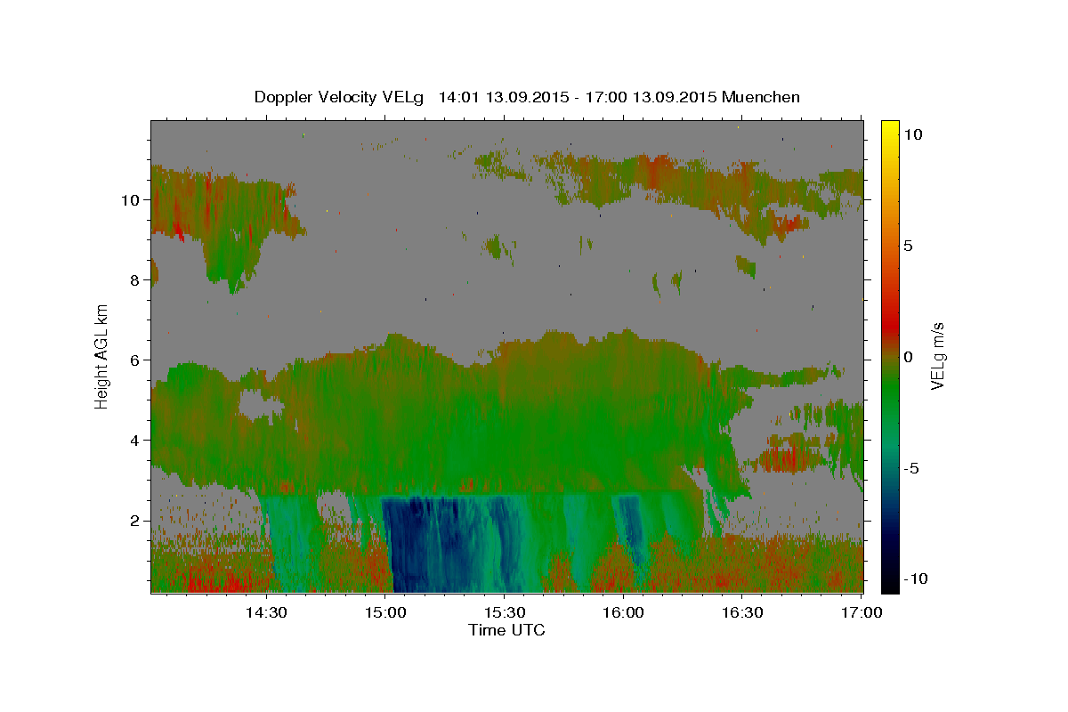Screen dimensions: 1068x712
Task: Click the height axis label 10
Action: [132, 200]
